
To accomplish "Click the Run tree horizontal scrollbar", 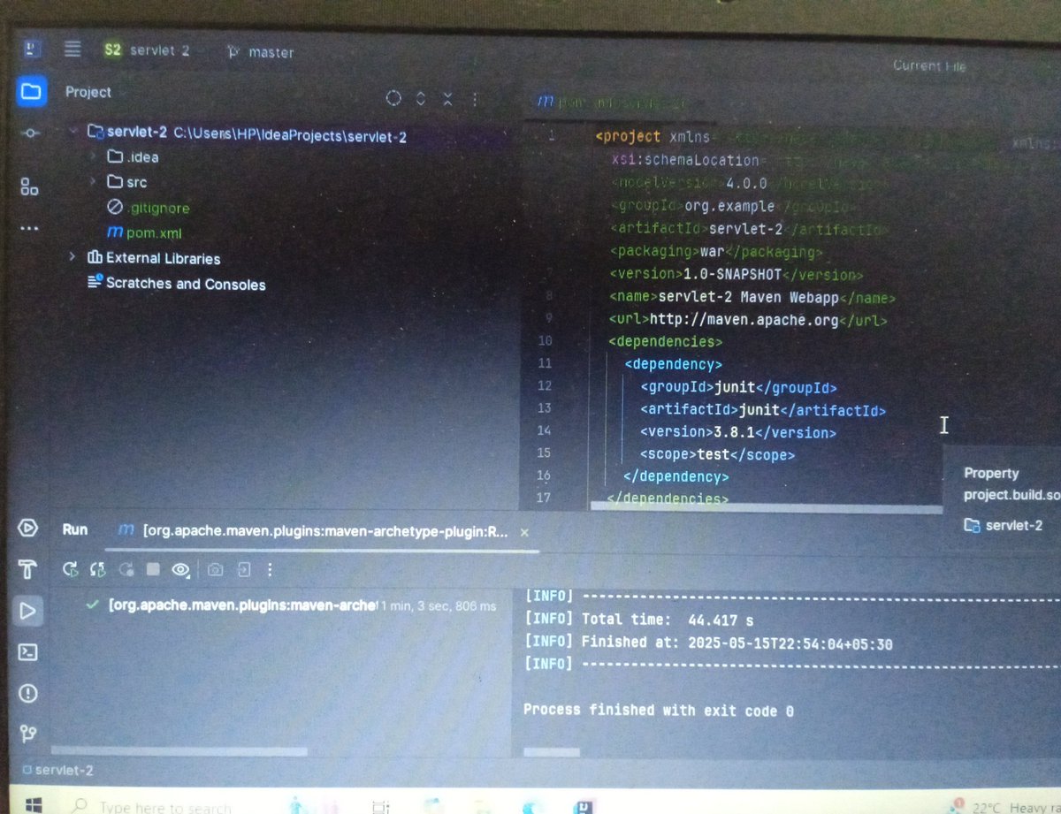I will tap(179, 752).
